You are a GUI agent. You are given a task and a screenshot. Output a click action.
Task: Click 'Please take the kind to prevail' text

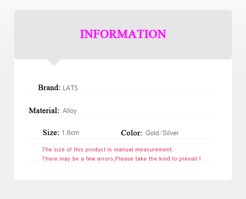pos(156,159)
